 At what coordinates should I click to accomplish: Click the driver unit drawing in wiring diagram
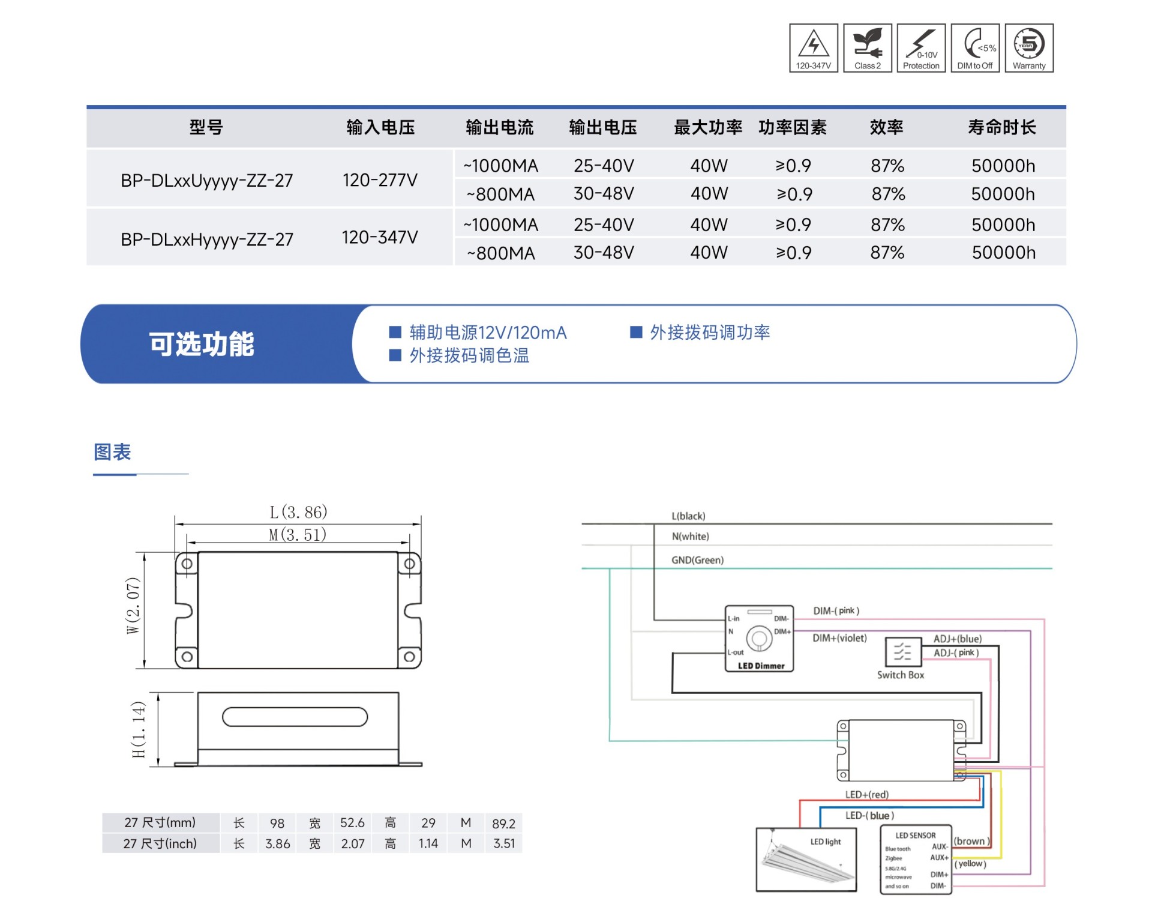coord(901,750)
